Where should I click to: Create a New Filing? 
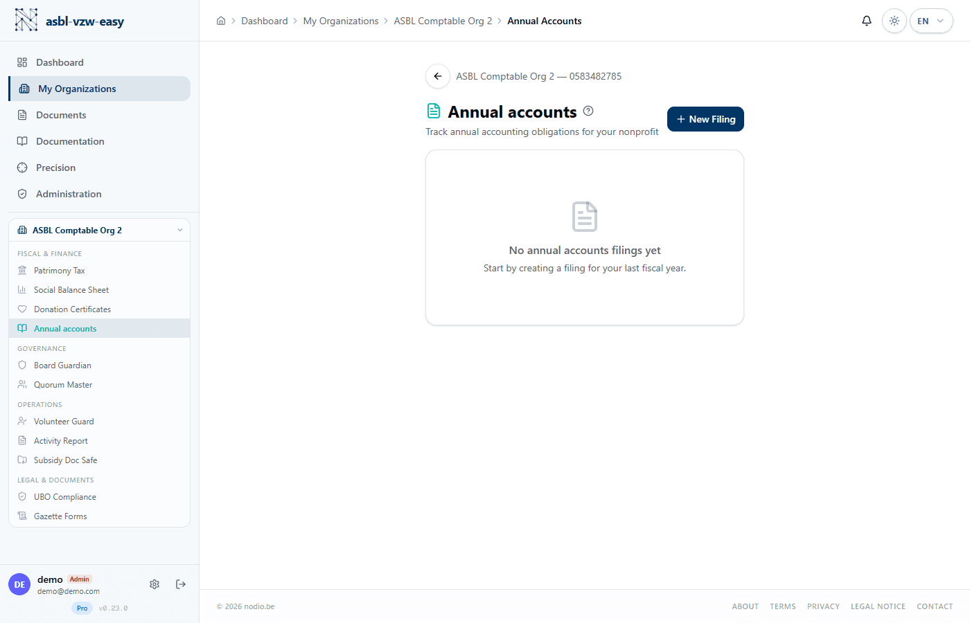pyautogui.click(x=705, y=119)
